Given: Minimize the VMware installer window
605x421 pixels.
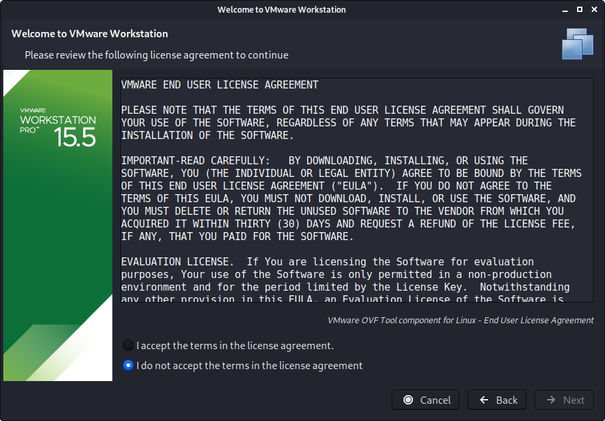Looking at the screenshot, I should tap(564, 10).
